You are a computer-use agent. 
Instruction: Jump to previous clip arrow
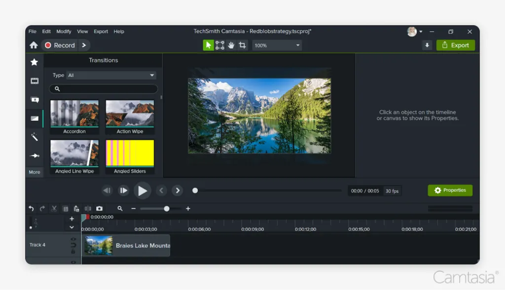(x=161, y=190)
